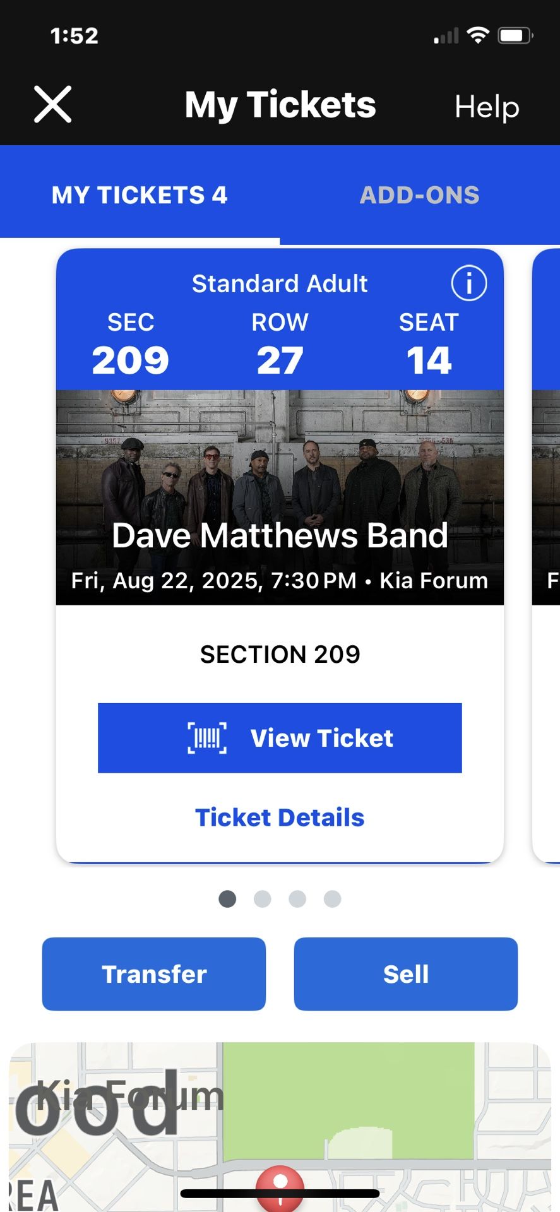Go to the third ticket page dot

pyautogui.click(x=297, y=899)
